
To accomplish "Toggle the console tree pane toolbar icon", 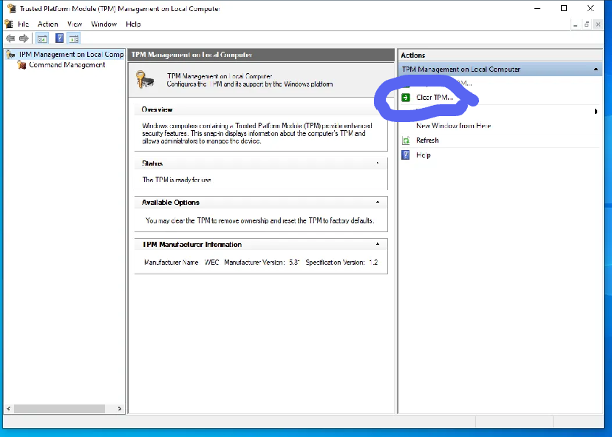I will [42, 38].
